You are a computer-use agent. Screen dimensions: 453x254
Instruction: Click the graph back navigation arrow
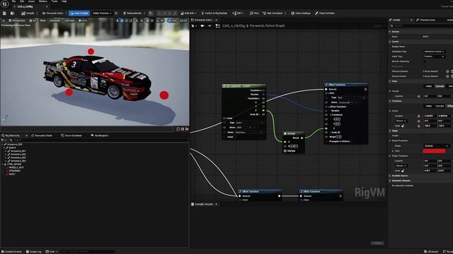pyautogui.click(x=202, y=26)
